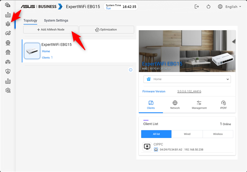
Task: Select the AiMesh sidebar icon
Action: [8, 24]
